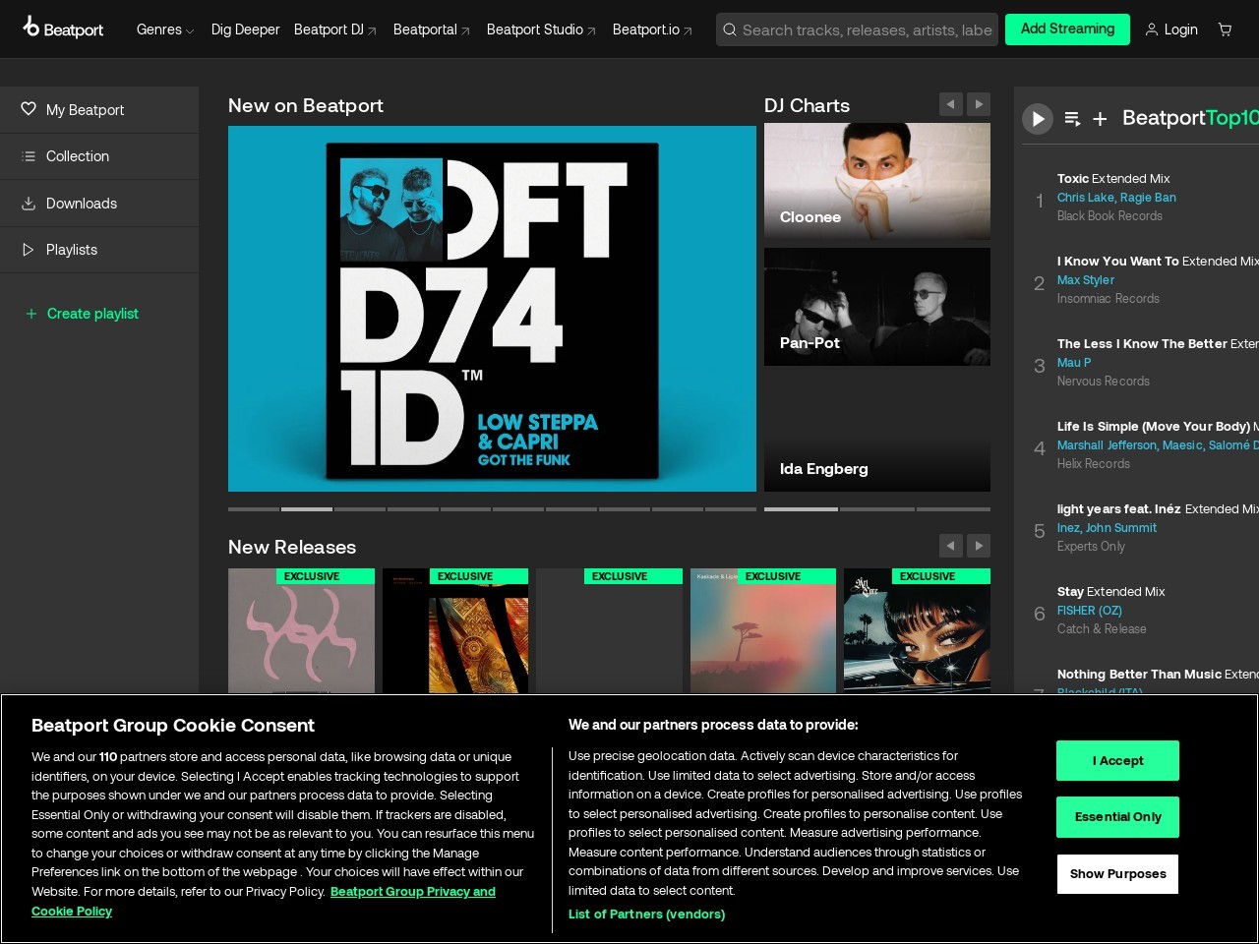1259x944 pixels.
Task: Click the Login link
Action: click(1180, 29)
